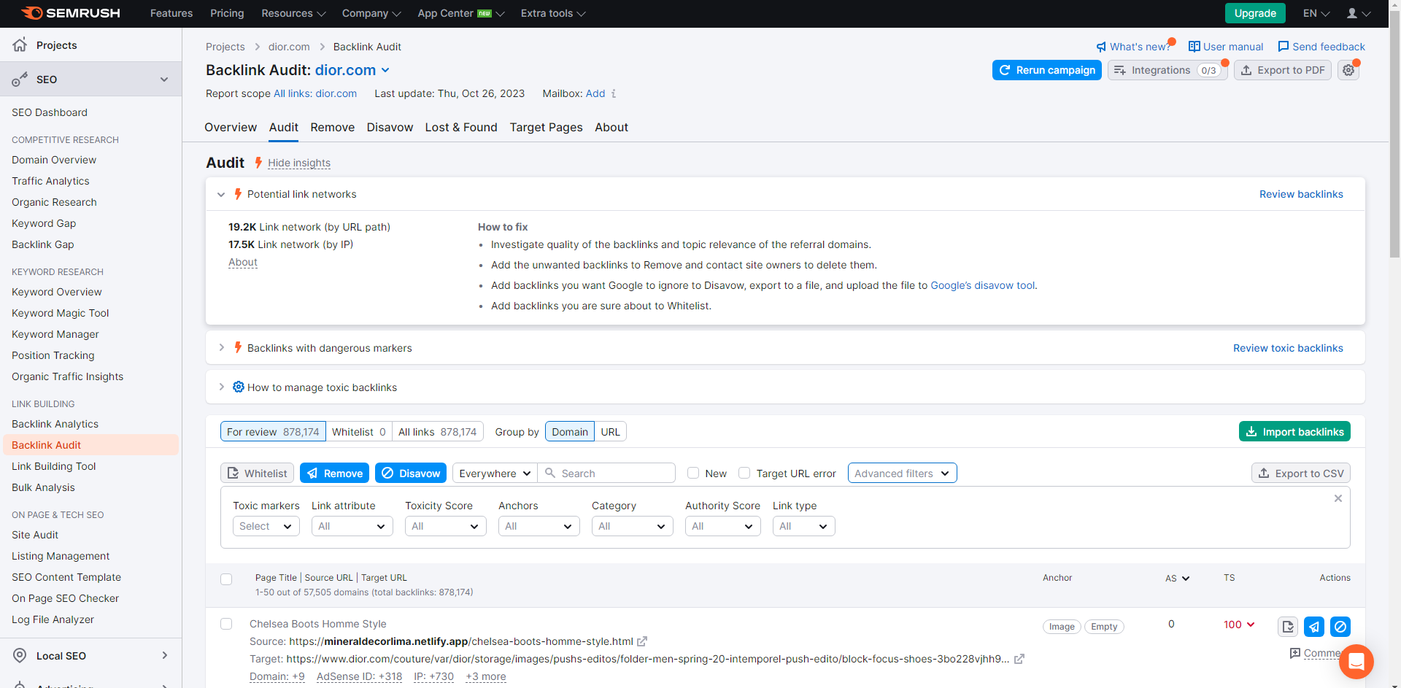Open the Resources menu
Image resolution: width=1401 pixels, height=688 pixels.
[293, 13]
